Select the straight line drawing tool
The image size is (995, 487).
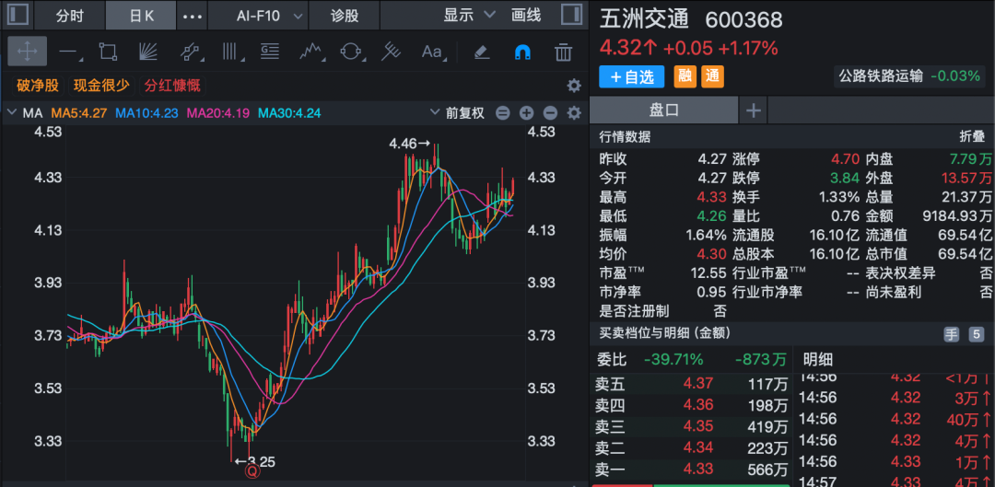coord(68,52)
